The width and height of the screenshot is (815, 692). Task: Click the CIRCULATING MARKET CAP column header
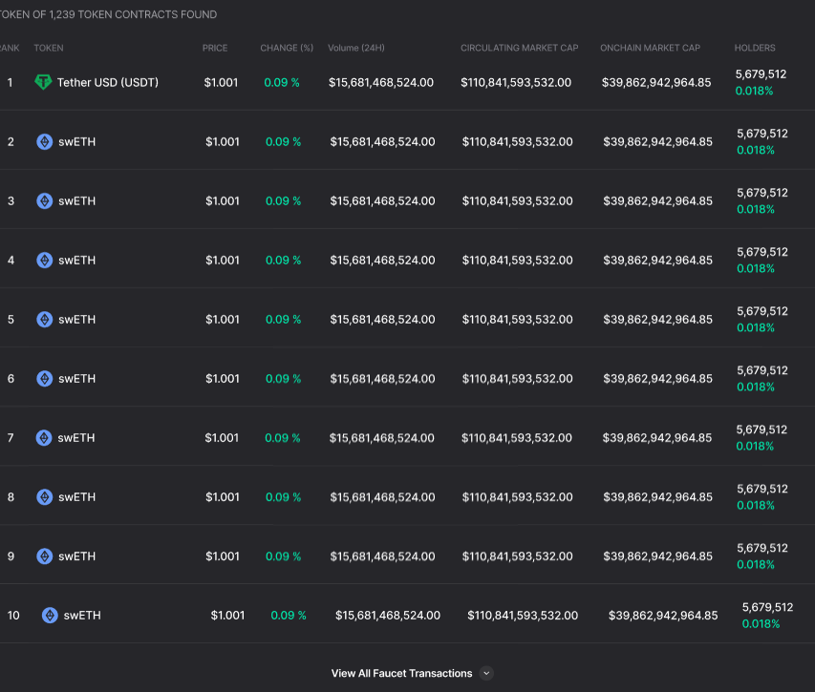(519, 48)
